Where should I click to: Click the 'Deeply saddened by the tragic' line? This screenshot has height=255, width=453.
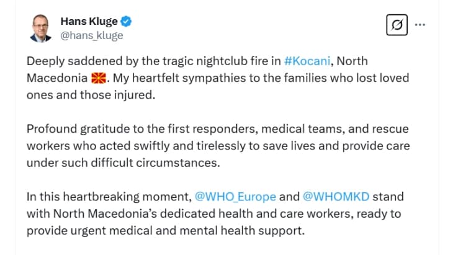pos(197,61)
